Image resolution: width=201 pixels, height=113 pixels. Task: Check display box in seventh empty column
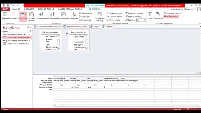coord(163,85)
